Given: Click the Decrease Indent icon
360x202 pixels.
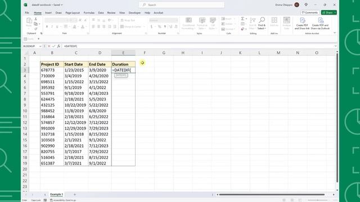Looking at the screenshot, I should tap(110, 27).
